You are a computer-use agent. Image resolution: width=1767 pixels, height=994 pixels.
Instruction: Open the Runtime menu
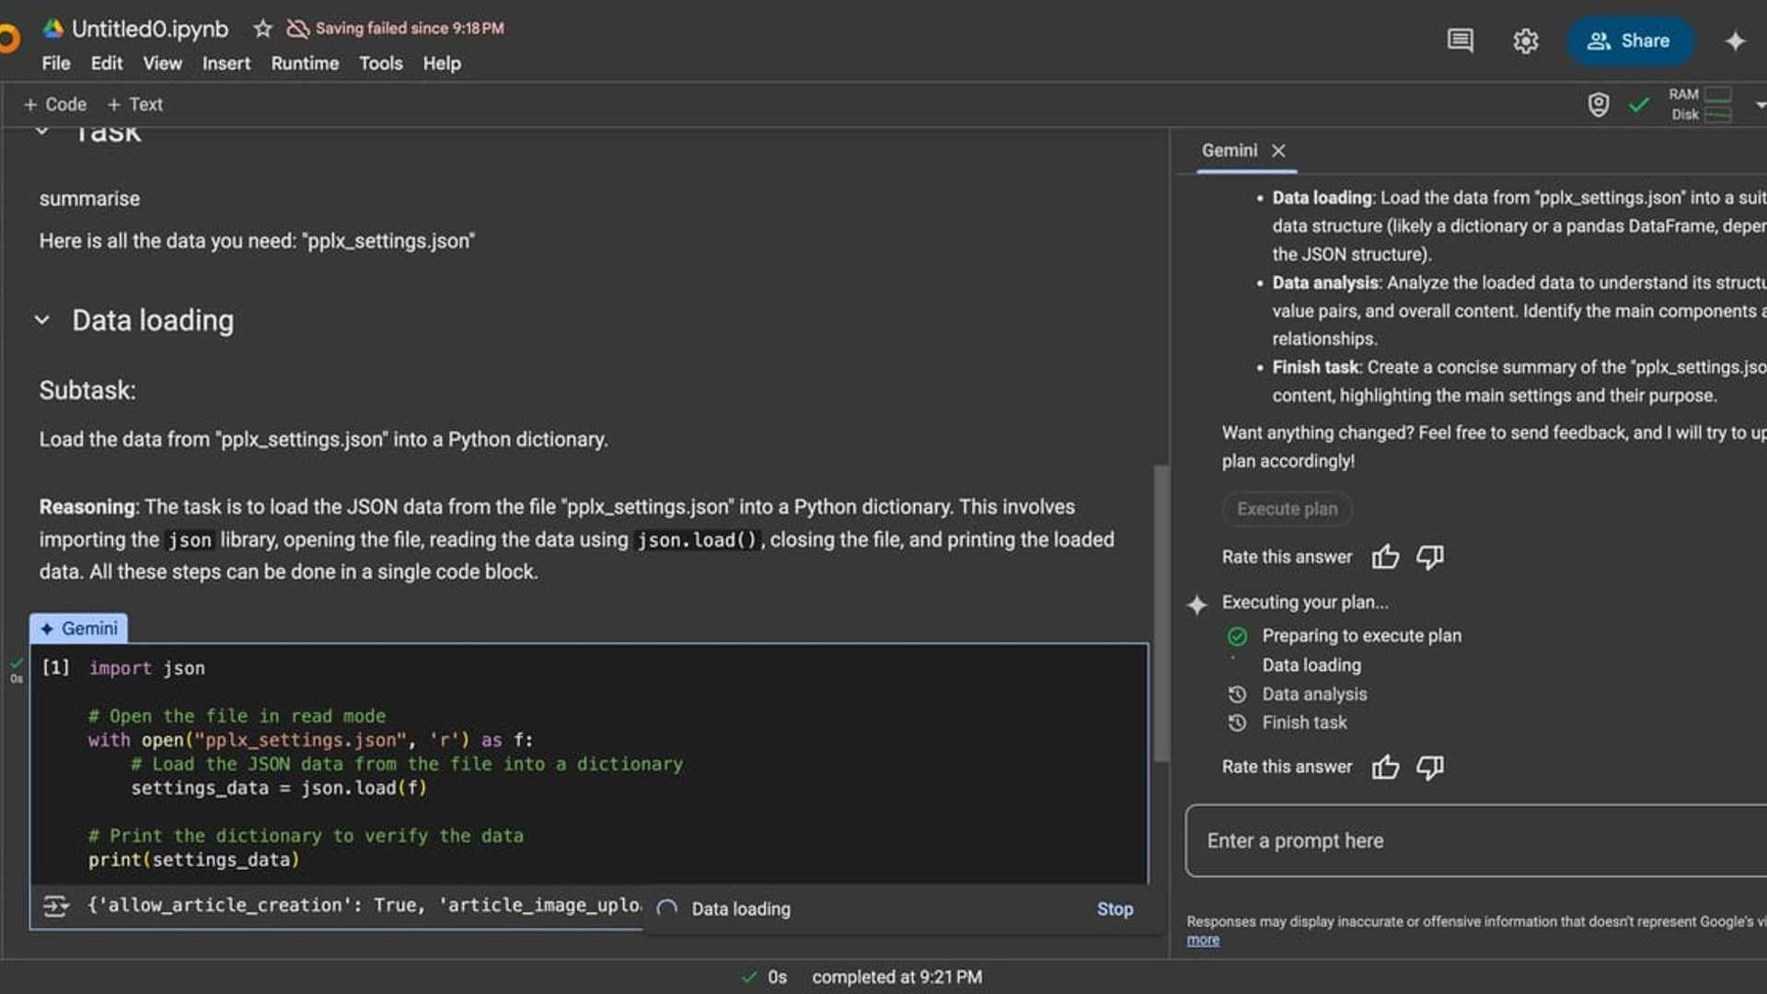(x=304, y=64)
